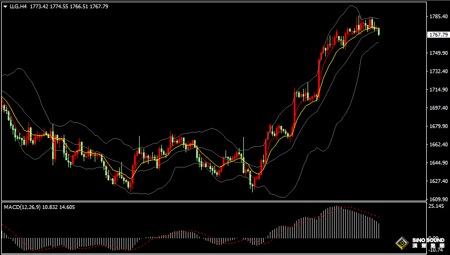Click the 25.145 MACD scale value
Image resolution: width=450 pixels, height=255 pixels.
(x=436, y=206)
